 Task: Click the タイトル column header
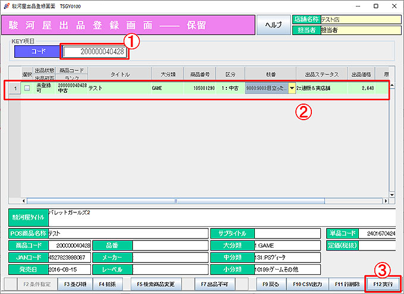pos(119,74)
